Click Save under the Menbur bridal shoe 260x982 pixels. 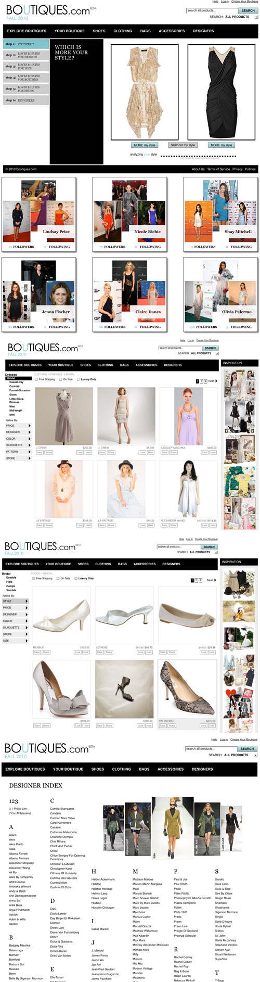(37, 652)
